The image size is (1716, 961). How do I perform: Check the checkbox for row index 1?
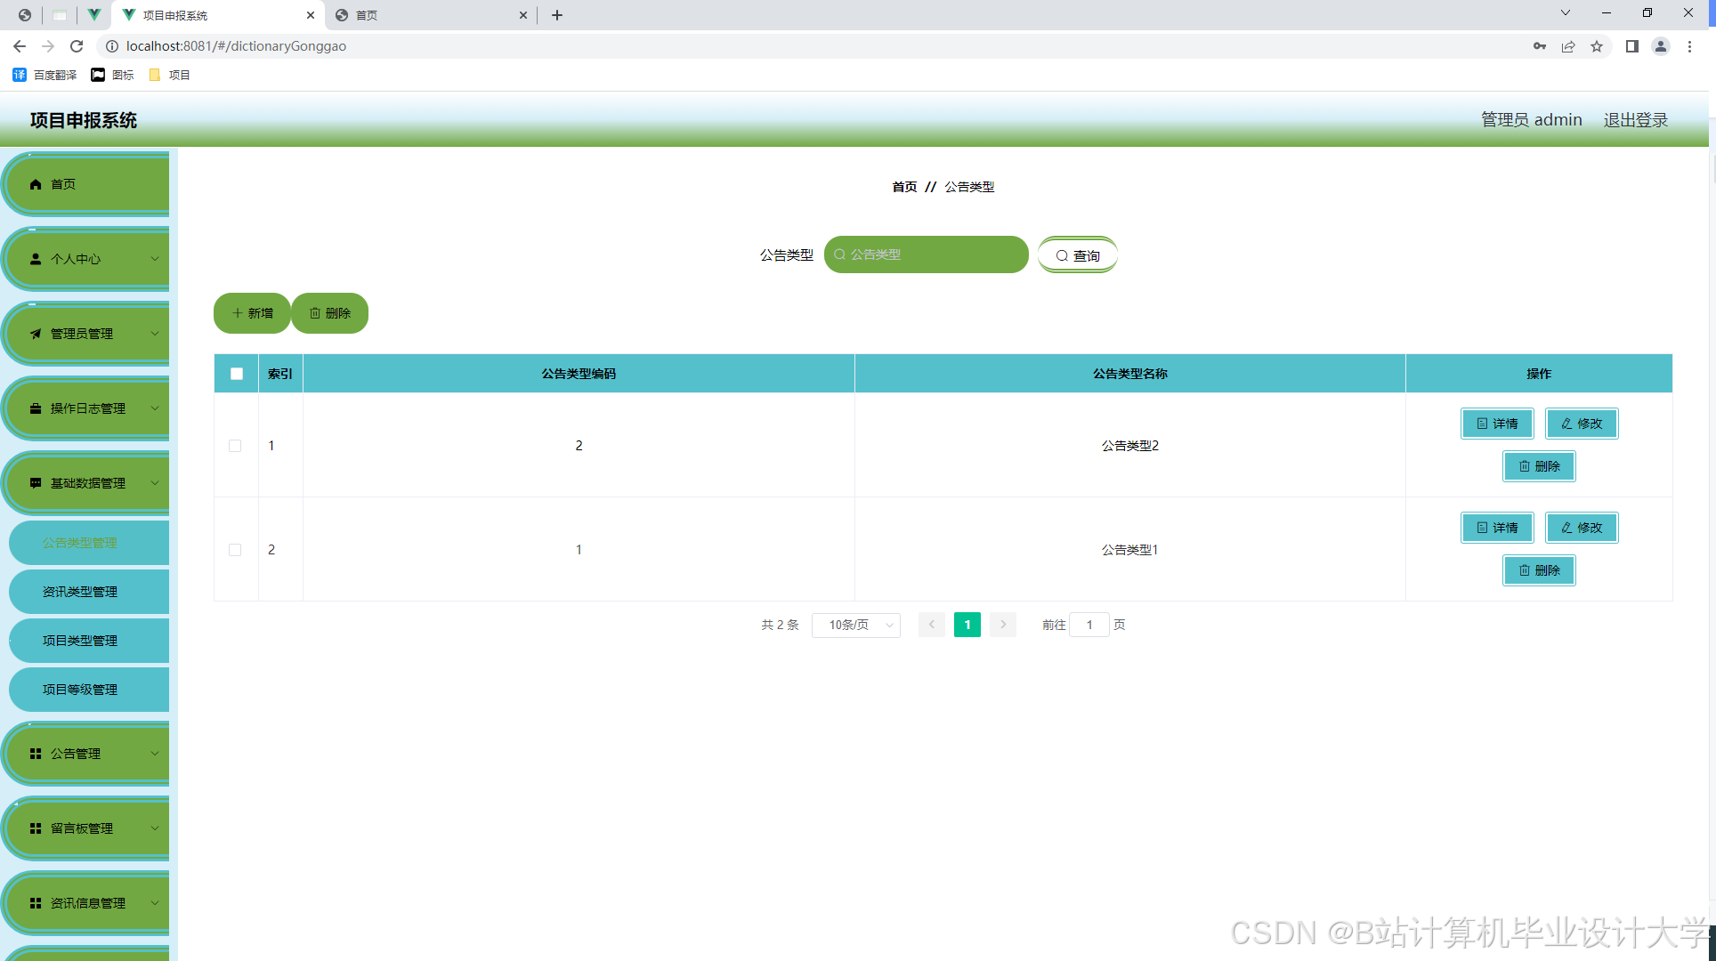click(x=235, y=446)
